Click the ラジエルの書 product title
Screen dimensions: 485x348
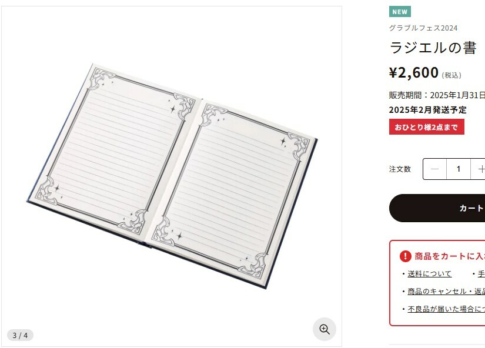click(432, 48)
